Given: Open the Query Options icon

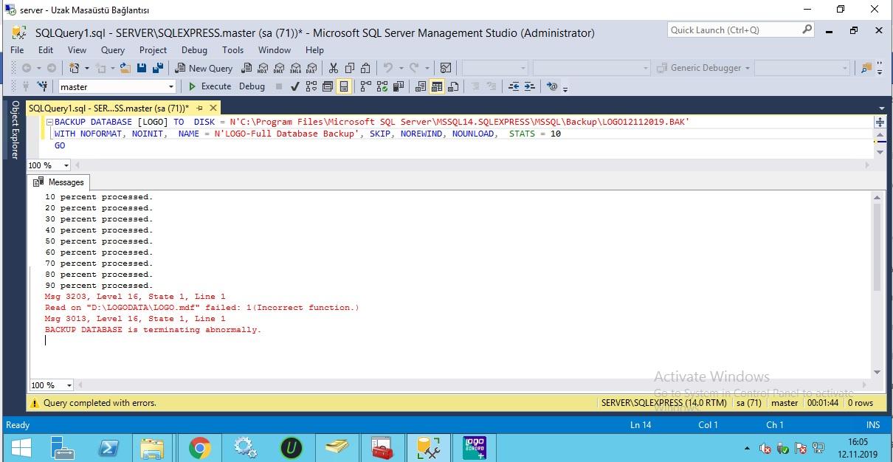Looking at the screenshot, I should [x=327, y=86].
